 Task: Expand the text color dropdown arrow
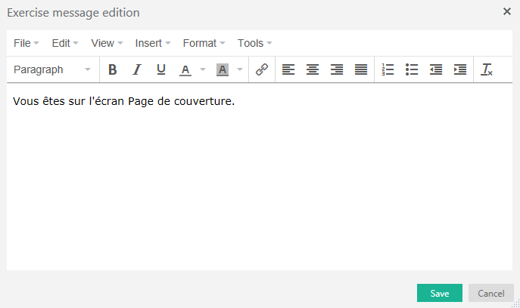(203, 69)
